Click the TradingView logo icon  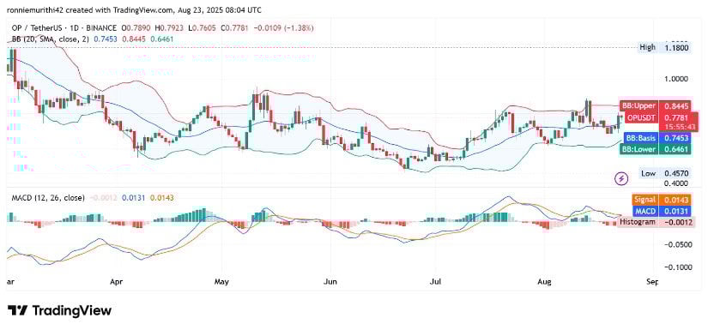click(x=18, y=310)
